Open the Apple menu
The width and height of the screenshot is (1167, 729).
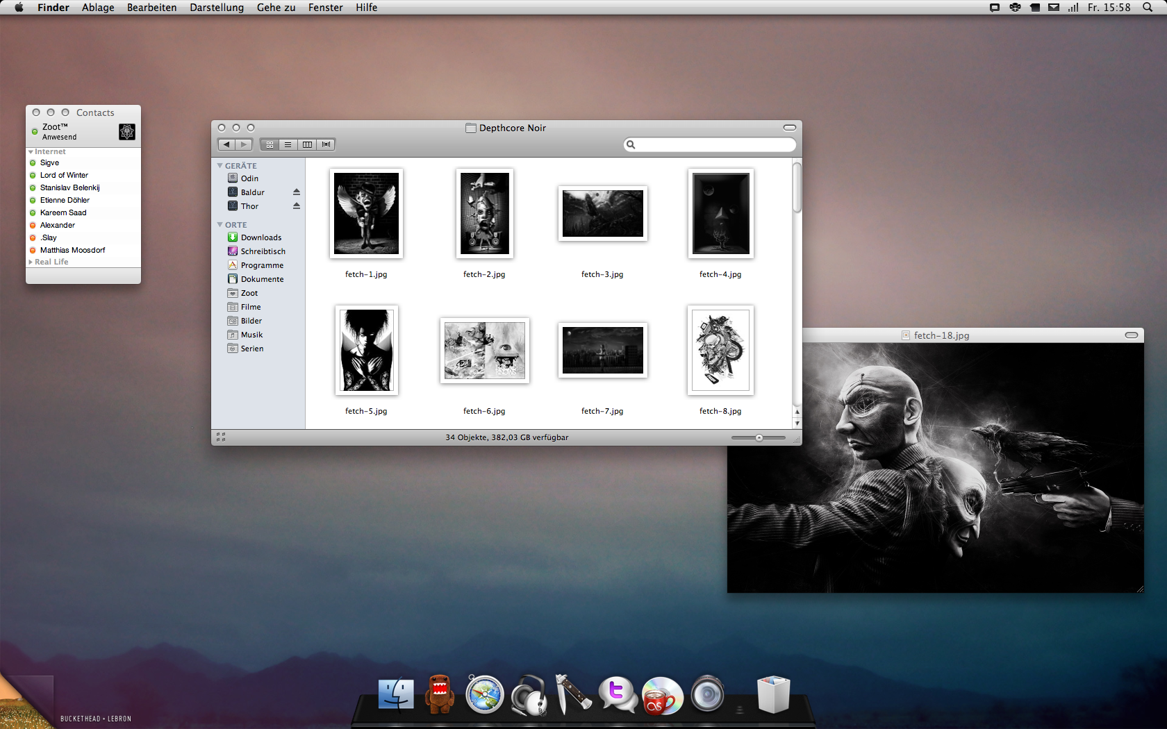point(19,8)
